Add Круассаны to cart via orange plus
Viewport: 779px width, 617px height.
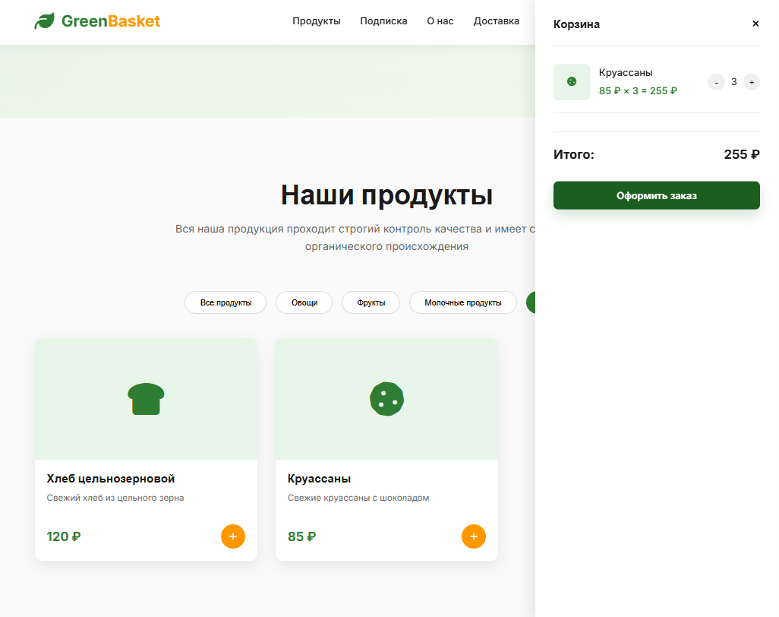(474, 536)
